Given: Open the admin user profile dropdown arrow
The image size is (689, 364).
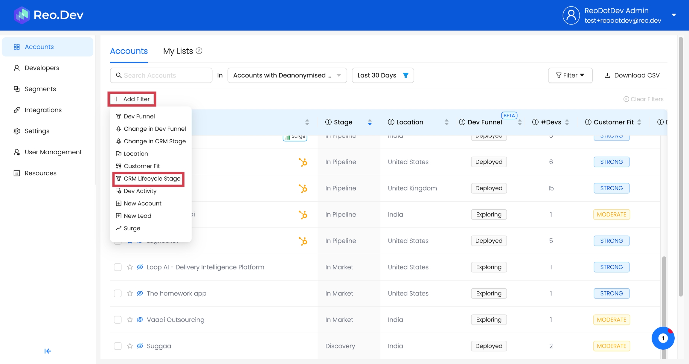Looking at the screenshot, I should point(674,15).
